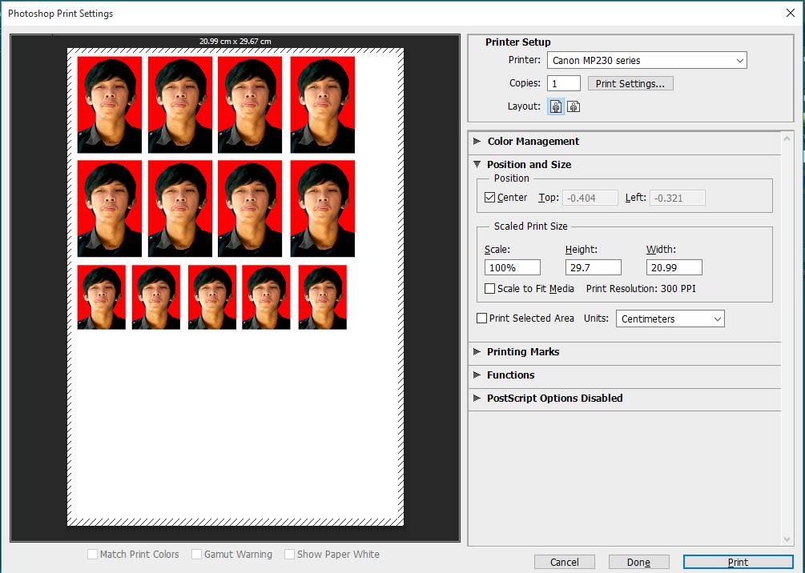Select portrait layout orientation icon
This screenshot has width=805, height=573.
click(556, 106)
